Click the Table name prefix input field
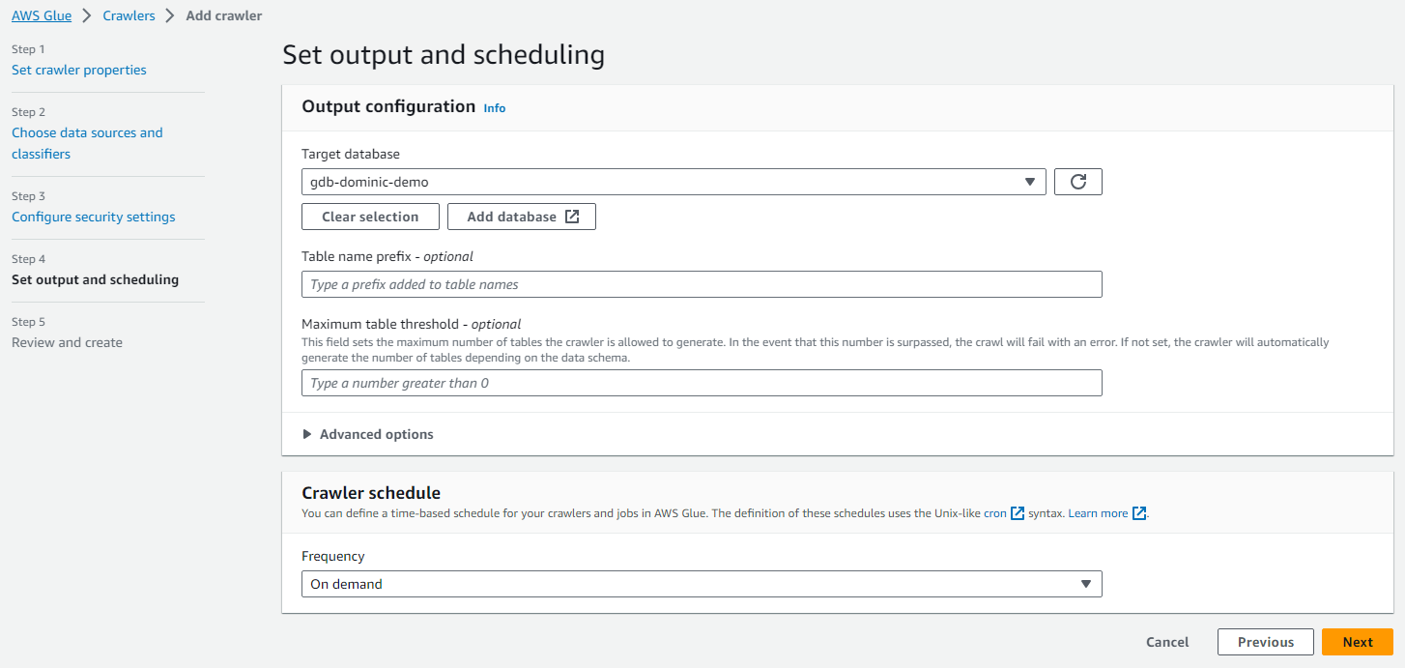Image resolution: width=1405 pixels, height=668 pixels. tap(702, 284)
